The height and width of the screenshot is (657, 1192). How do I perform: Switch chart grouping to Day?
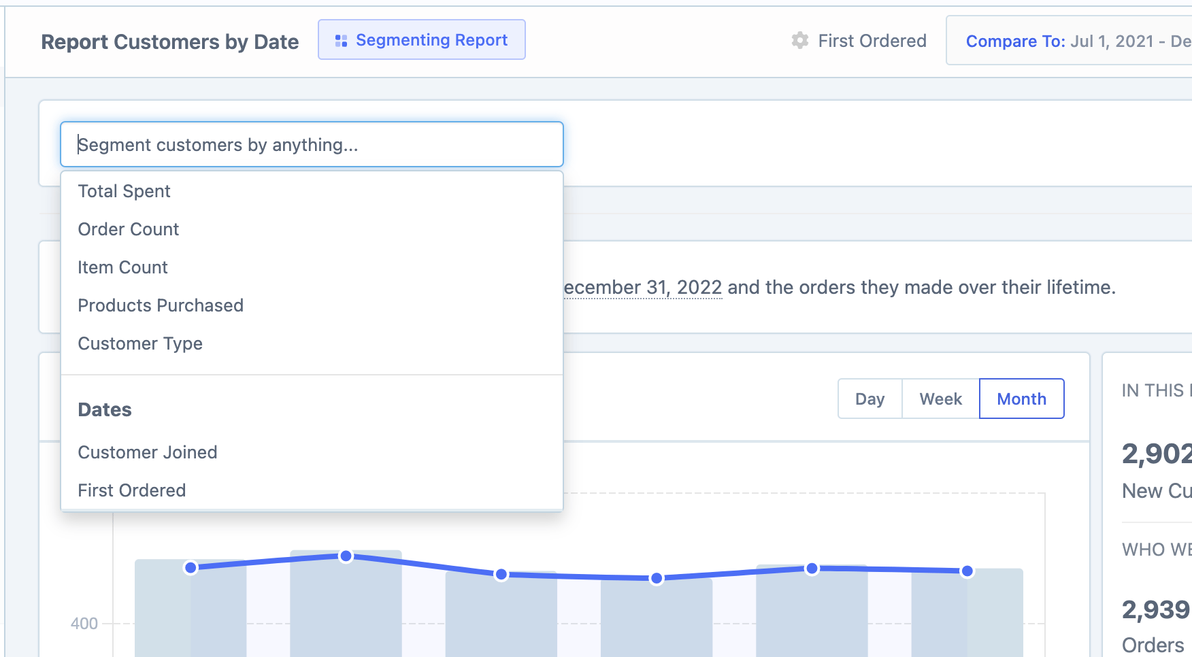[870, 399]
